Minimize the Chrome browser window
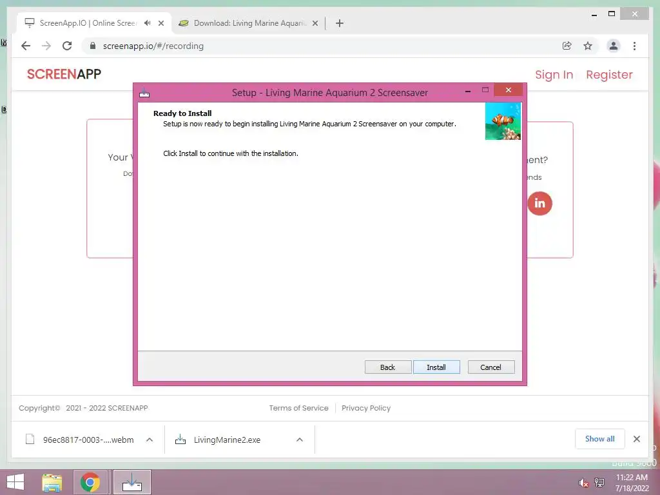This screenshot has width=660, height=495. [594, 14]
